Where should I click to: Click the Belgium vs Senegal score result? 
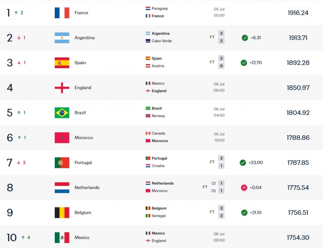(x=221, y=212)
